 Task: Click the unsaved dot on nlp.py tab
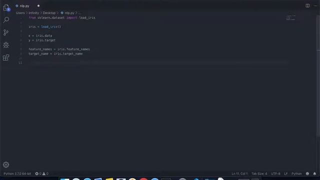click(38, 5)
